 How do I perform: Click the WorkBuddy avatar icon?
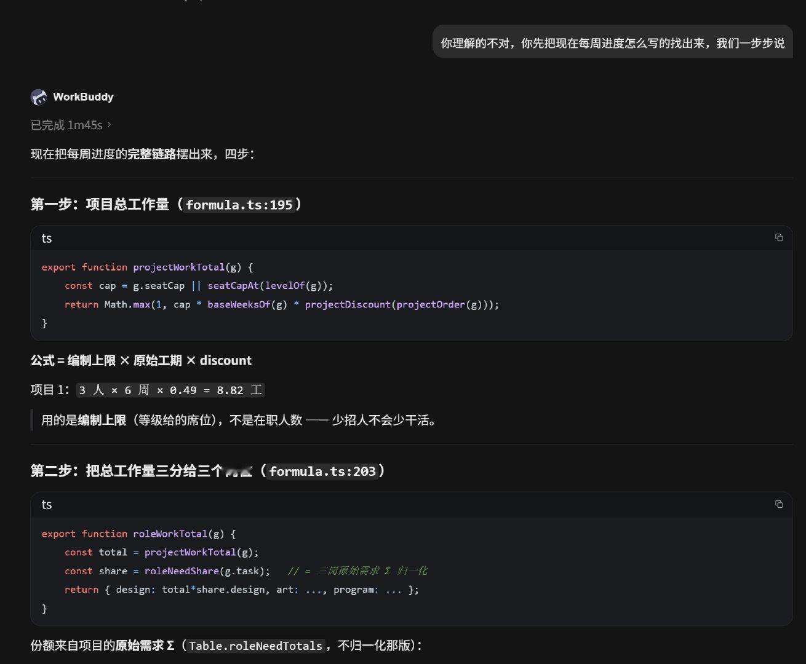coord(39,97)
